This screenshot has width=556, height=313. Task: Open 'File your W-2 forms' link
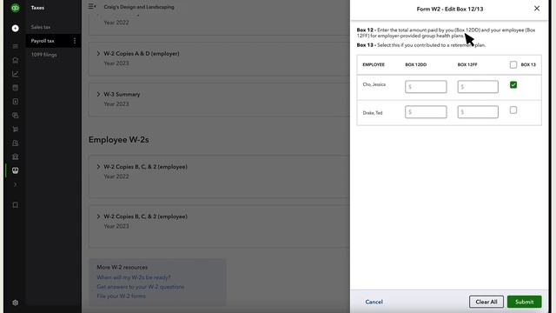click(x=121, y=296)
